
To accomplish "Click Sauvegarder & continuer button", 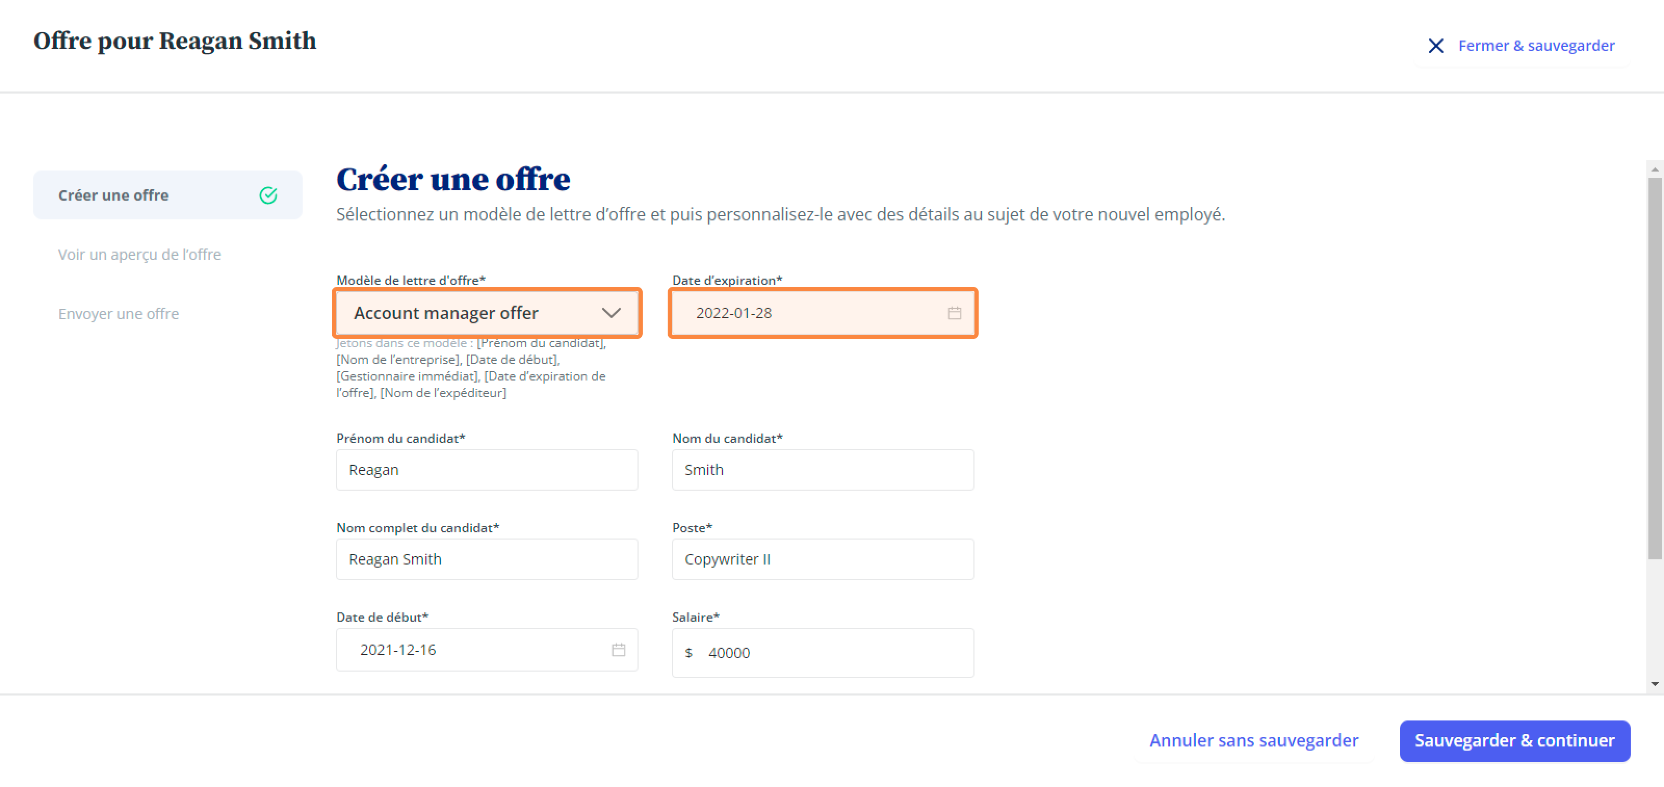I will pos(1514,741).
